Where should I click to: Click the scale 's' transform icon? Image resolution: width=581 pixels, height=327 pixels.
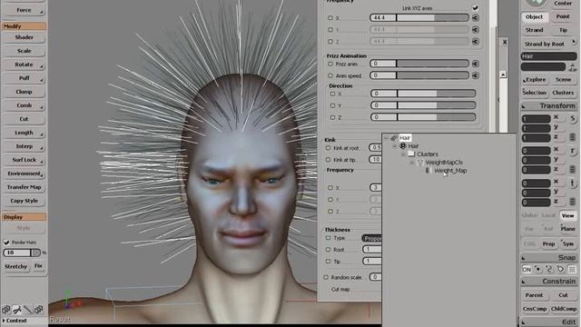573,119
